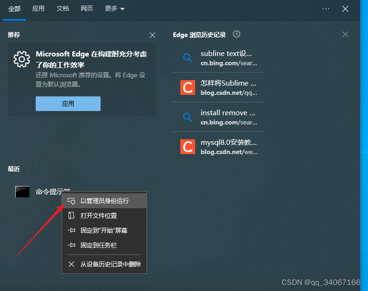Select 从设备历史记录中删除 menu entry
Image resolution: width=368 pixels, height=291 pixels.
104,264
